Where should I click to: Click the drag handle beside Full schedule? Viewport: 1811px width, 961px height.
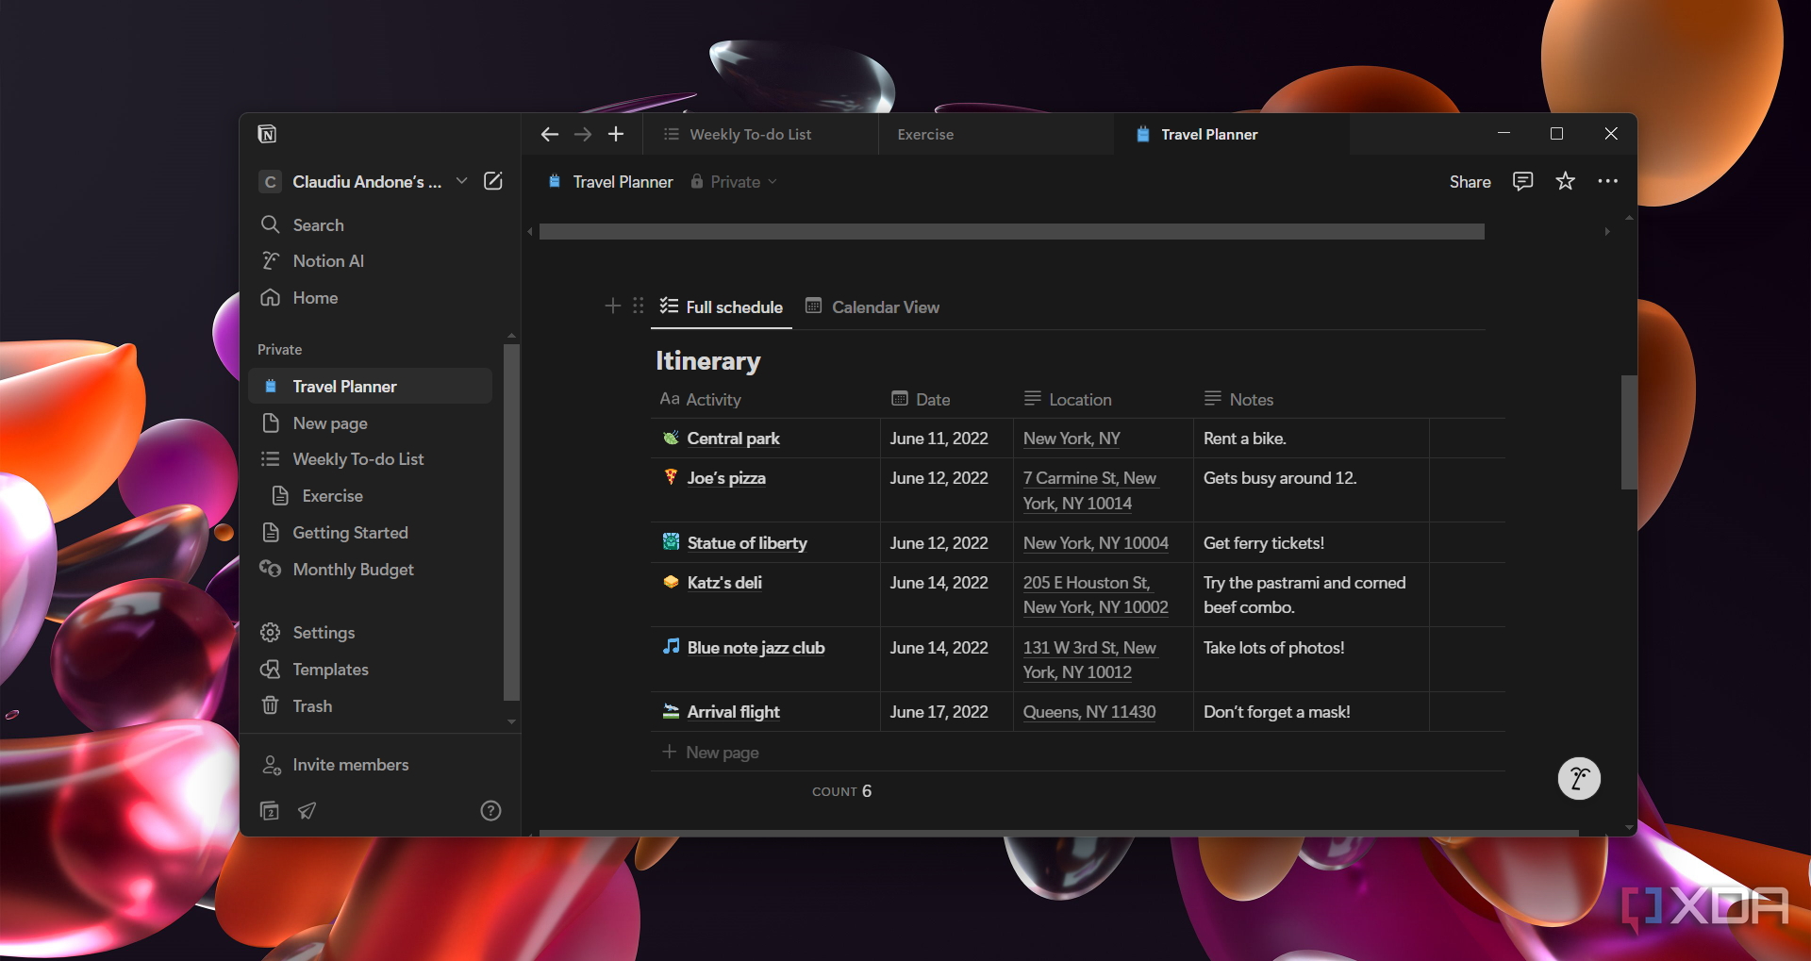pos(639,306)
